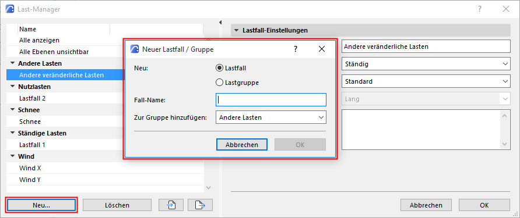The image size is (520, 218).
Task: Click the export load cases icon button
Action: tap(200, 205)
